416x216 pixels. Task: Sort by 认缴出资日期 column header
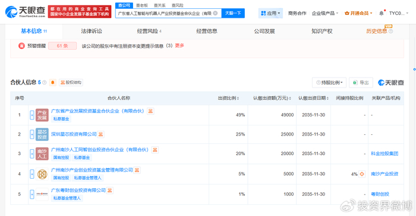tap(313, 98)
